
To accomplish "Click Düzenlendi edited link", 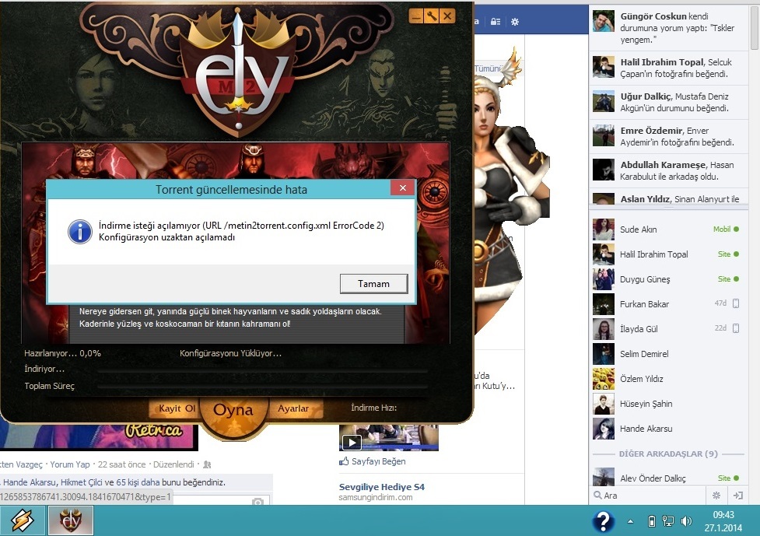I will point(173,464).
